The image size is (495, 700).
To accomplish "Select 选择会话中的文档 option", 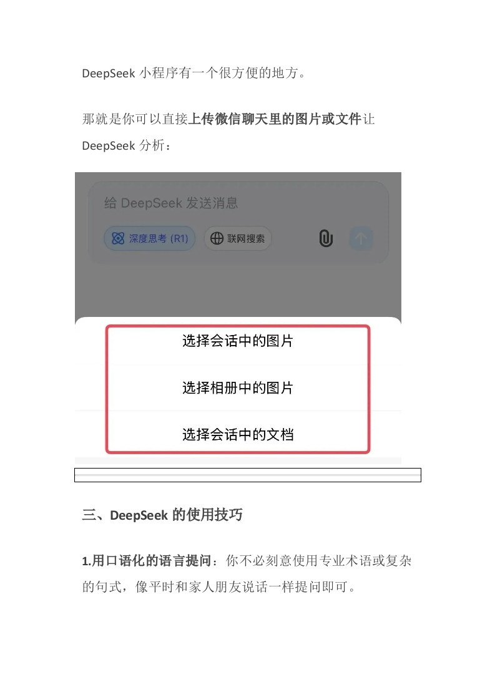I will tap(238, 434).
